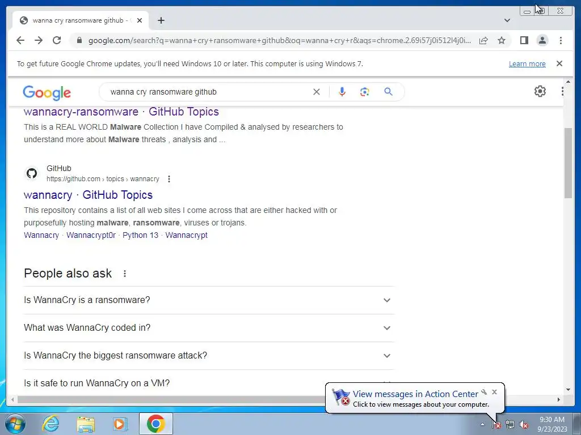Open Chrome's three-dot menu
This screenshot has width=581, height=435.
click(561, 40)
